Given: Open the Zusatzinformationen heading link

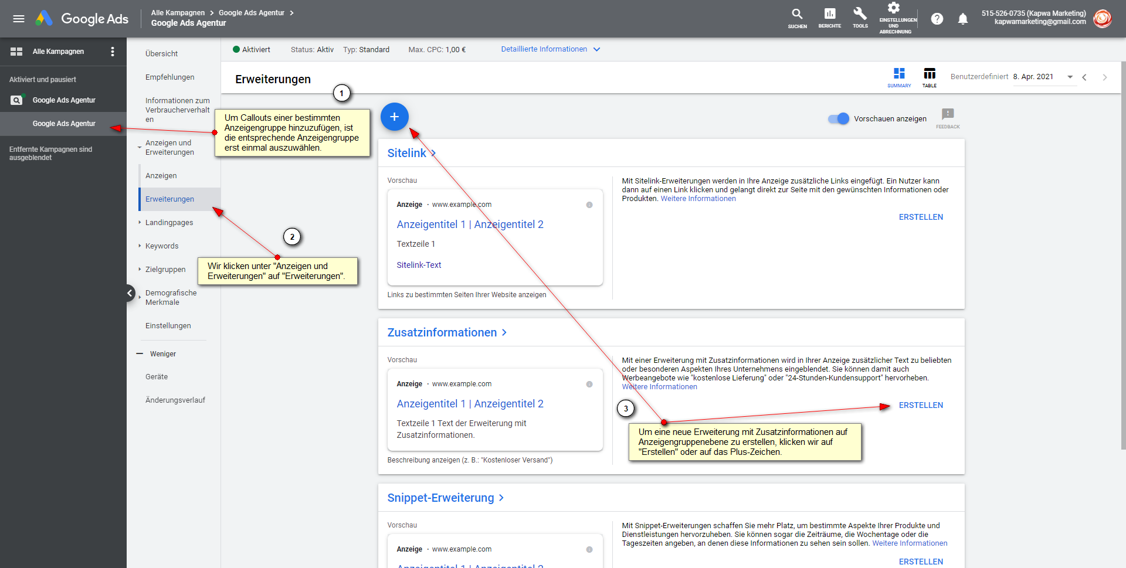Looking at the screenshot, I should 447,332.
